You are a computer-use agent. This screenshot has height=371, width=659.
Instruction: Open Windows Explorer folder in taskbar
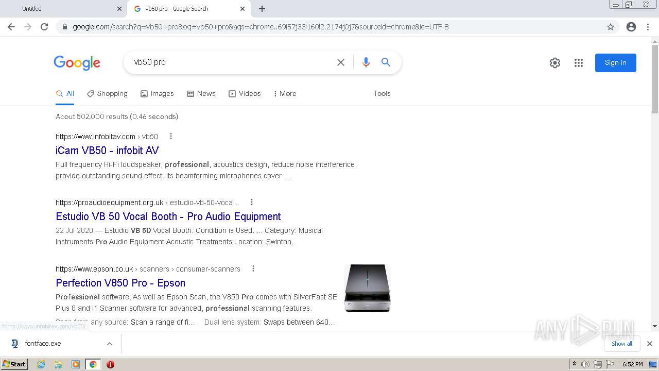(58, 364)
